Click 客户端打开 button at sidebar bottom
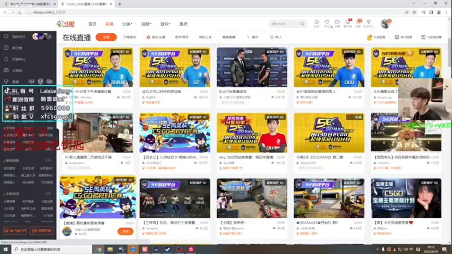Screen dimensions: 452x254 tap(15, 230)
